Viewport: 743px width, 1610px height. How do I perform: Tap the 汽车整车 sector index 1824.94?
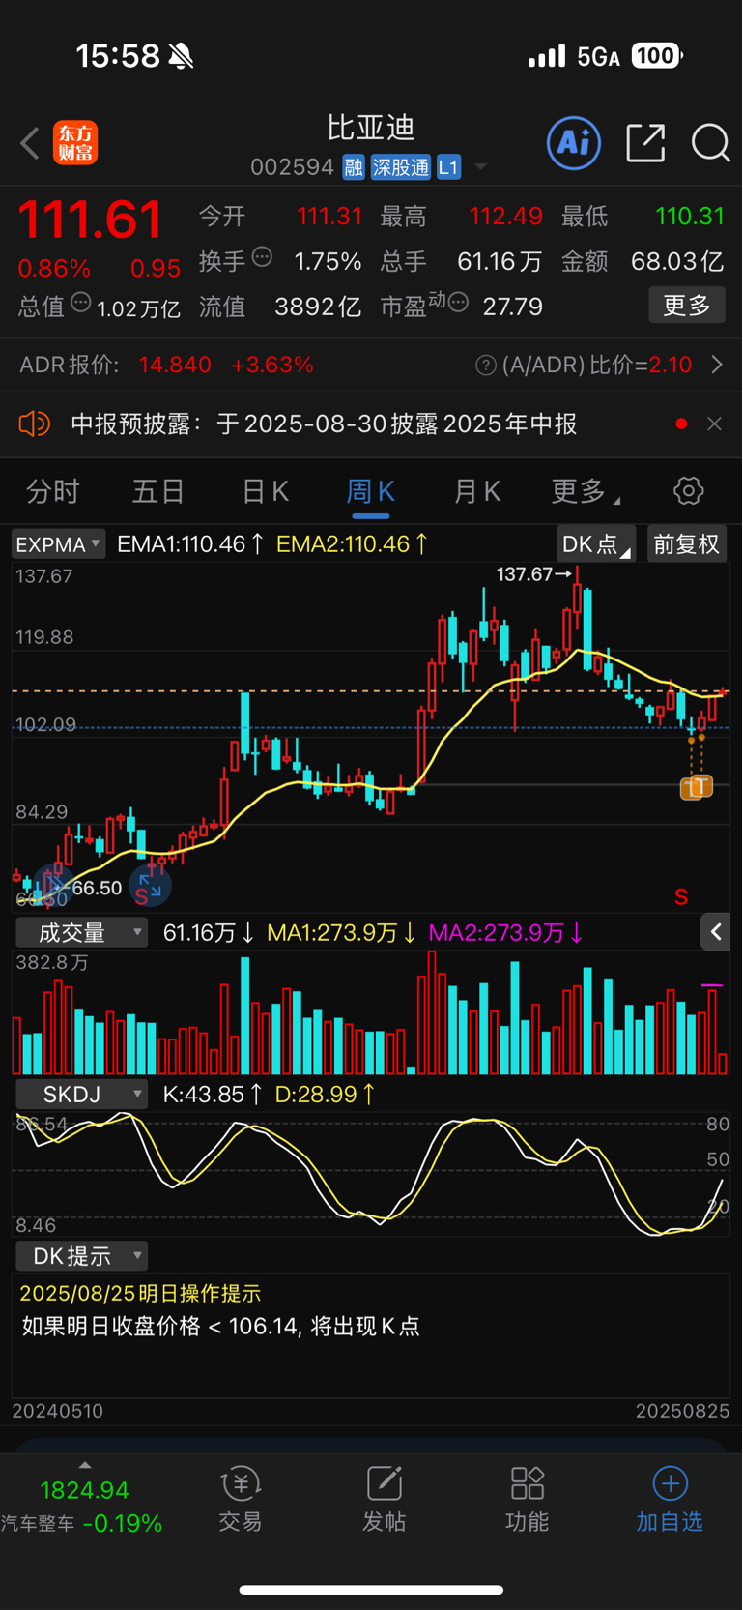(x=84, y=1490)
